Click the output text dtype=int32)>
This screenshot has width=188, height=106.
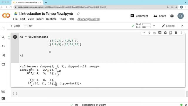point(70,83)
